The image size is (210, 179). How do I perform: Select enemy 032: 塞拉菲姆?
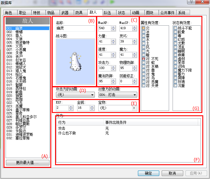28,138
